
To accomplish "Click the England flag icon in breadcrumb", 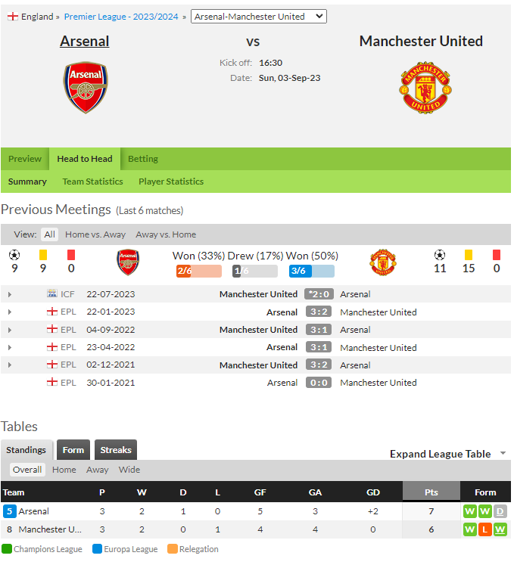I will 13,17.
